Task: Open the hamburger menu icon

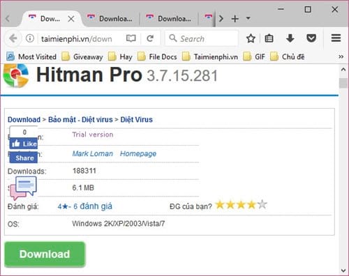Action: 336,38
